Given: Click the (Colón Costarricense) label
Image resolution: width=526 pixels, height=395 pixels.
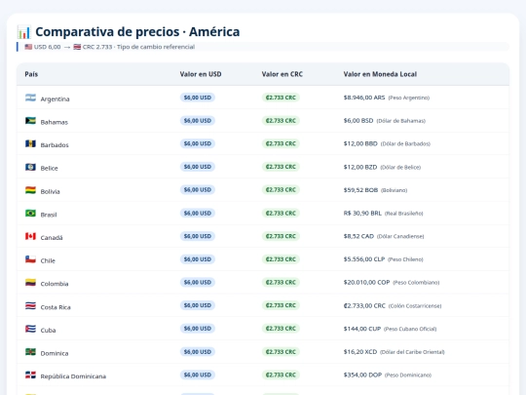Looking at the screenshot, I should point(415,306).
